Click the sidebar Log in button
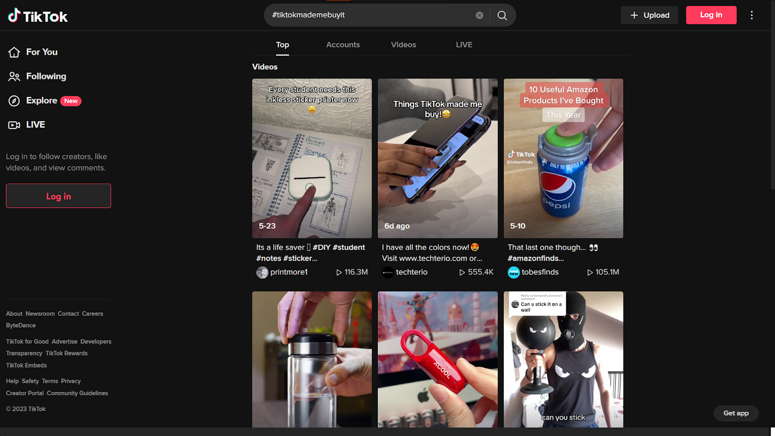The width and height of the screenshot is (775, 436). pos(58,196)
